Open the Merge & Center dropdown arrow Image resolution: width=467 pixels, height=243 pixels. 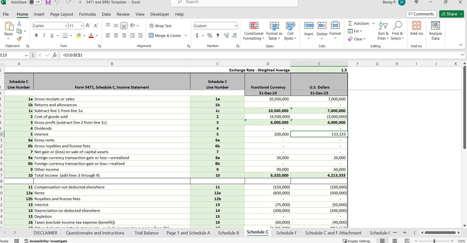(185, 36)
